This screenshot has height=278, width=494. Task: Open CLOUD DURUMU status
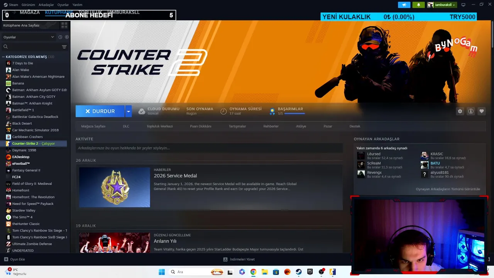(159, 111)
